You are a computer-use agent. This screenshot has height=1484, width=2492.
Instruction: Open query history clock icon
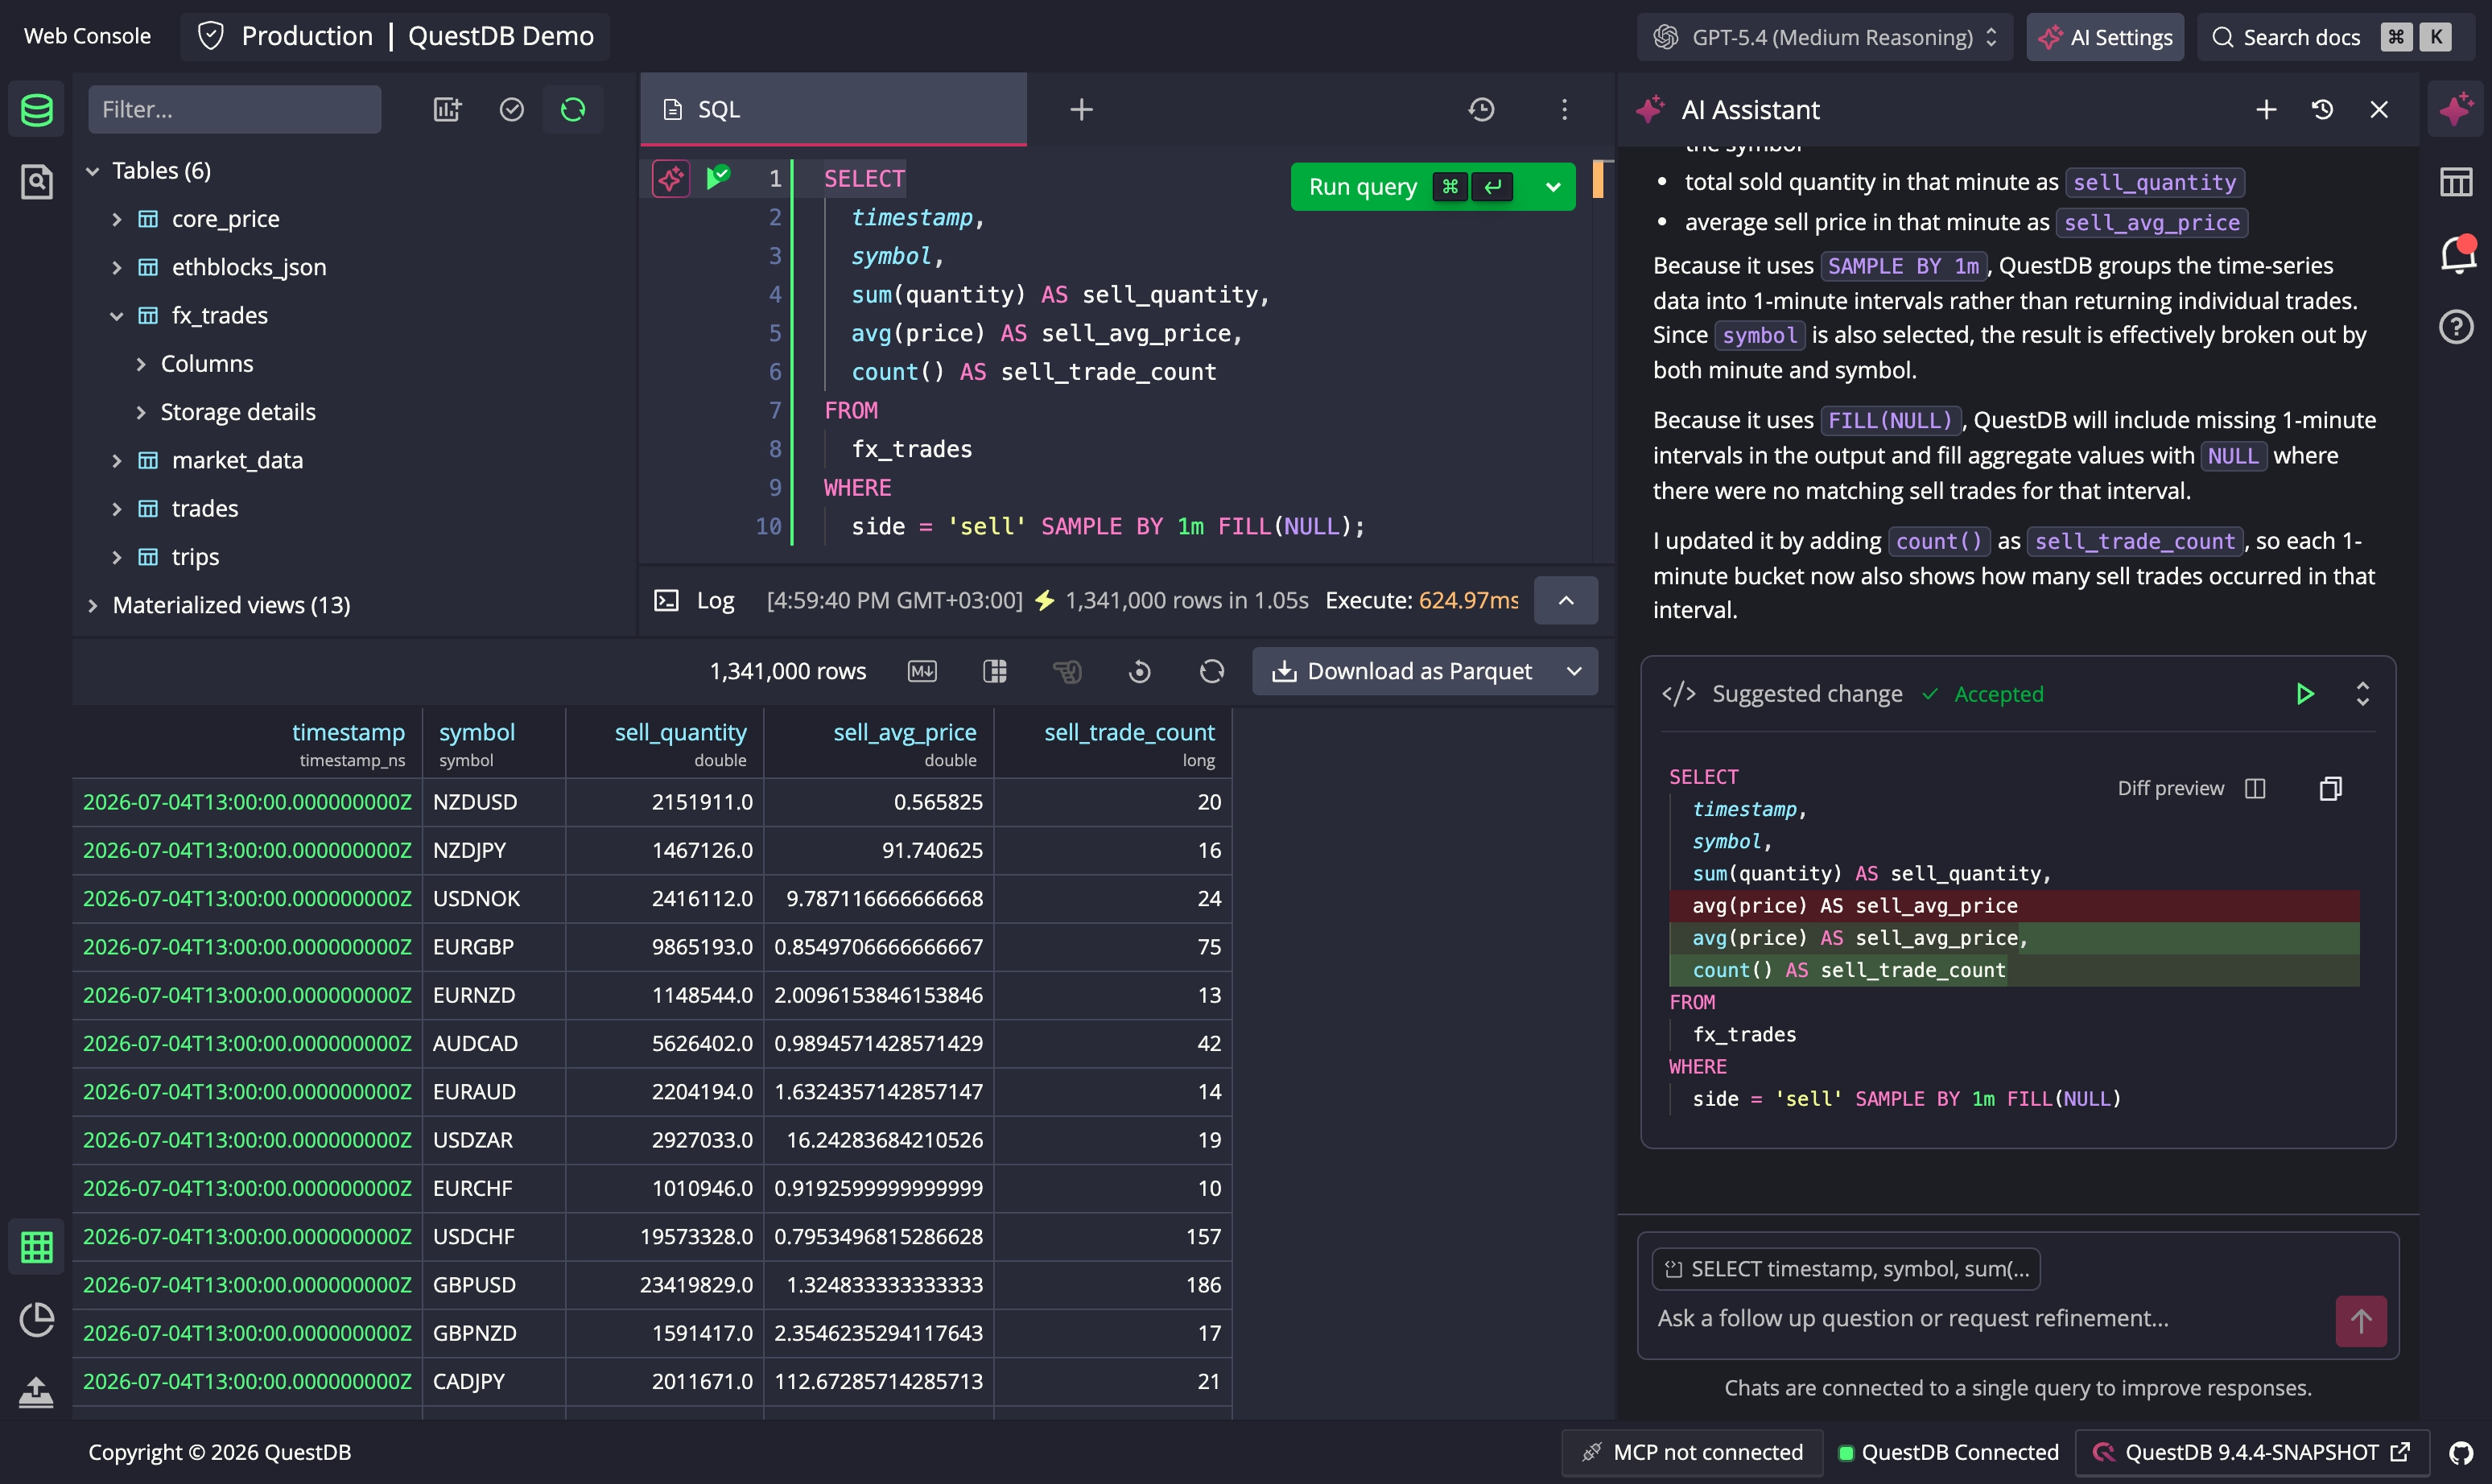coord(1481,109)
